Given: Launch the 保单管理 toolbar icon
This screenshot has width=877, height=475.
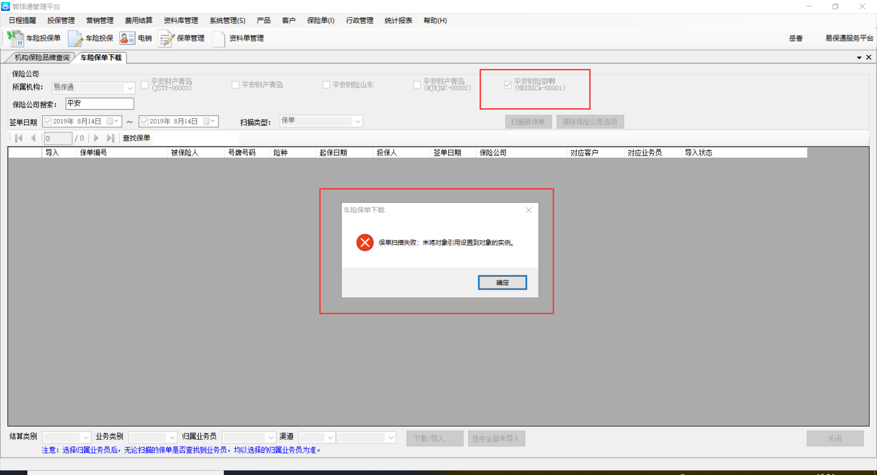Looking at the screenshot, I should coord(166,38).
